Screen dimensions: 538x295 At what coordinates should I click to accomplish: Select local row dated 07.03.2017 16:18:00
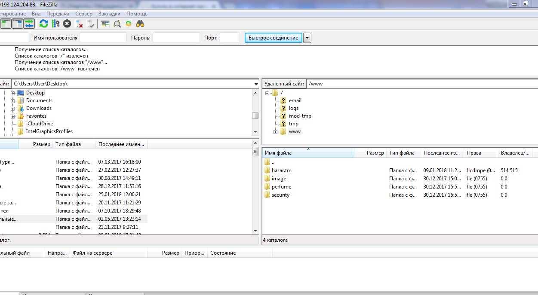pos(74,162)
